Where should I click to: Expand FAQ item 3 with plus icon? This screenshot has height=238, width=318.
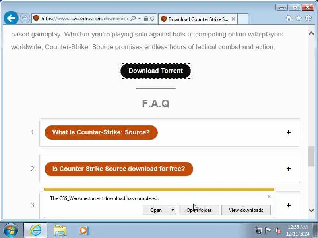289,205
